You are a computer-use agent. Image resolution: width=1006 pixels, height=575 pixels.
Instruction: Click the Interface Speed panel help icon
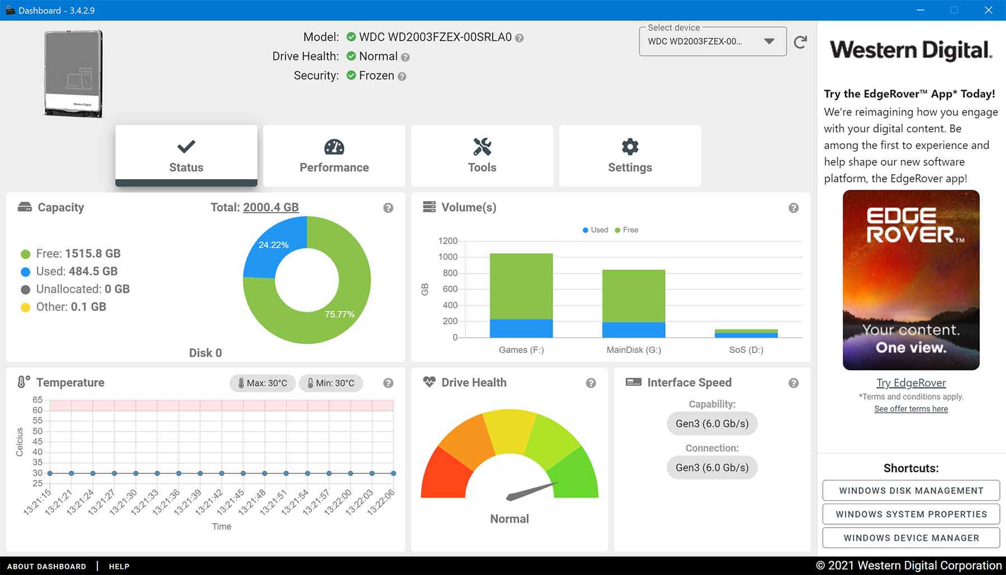pyautogui.click(x=794, y=383)
